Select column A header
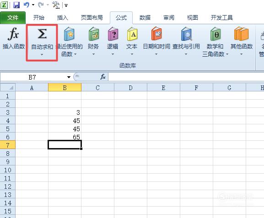Image resolution: width=264 pixels, height=218 pixels. click(32, 87)
